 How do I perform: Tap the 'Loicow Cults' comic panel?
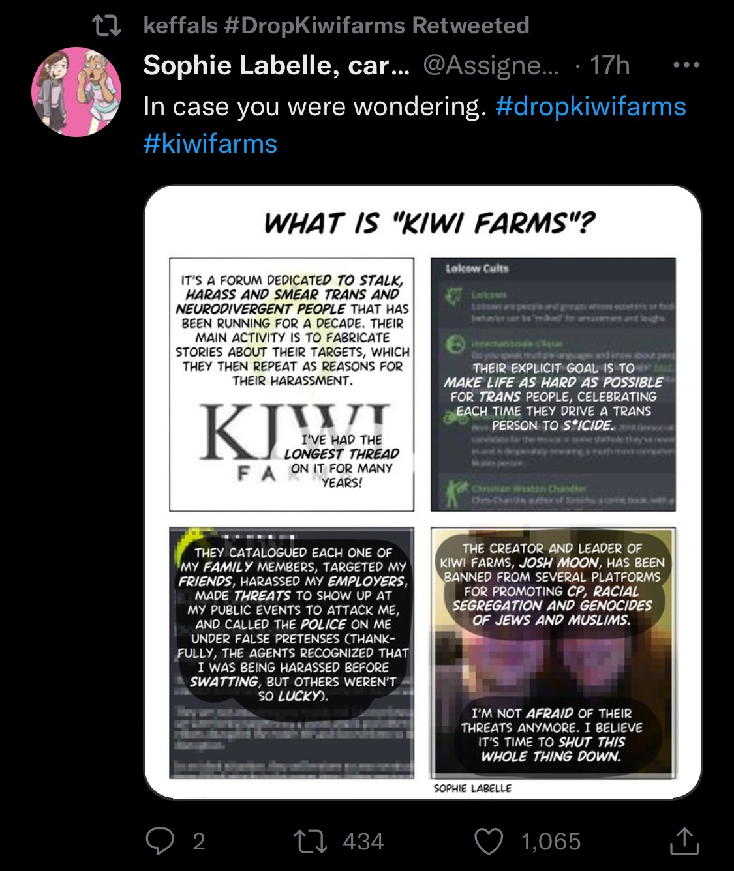tap(553, 385)
